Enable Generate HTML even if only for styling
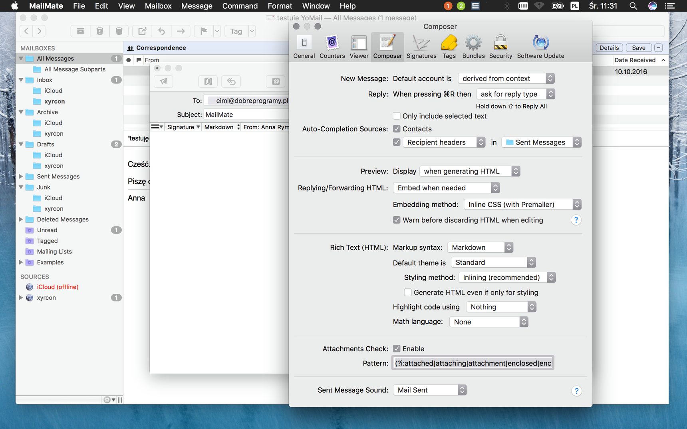Viewport: 687px width, 429px height. click(x=408, y=292)
